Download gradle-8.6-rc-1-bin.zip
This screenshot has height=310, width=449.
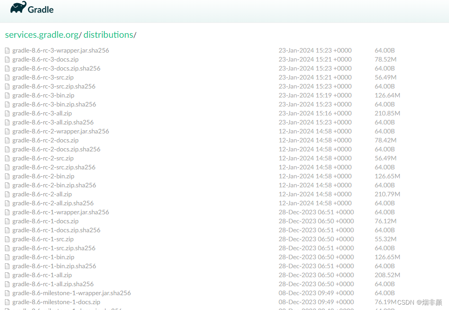point(43,257)
